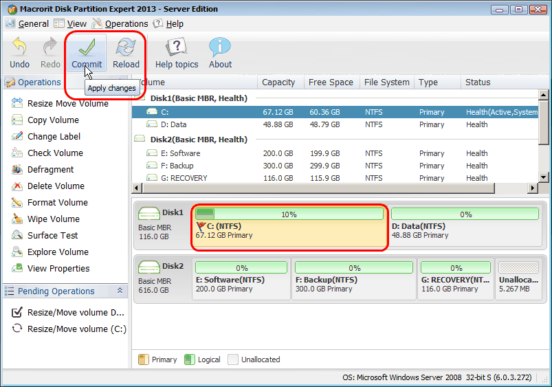Open the Help menu
552x387 pixels.
pos(175,24)
